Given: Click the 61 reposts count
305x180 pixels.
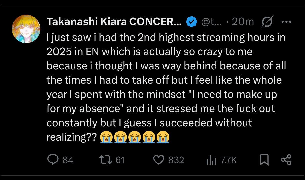Looking at the screenshot, I should (120, 160).
